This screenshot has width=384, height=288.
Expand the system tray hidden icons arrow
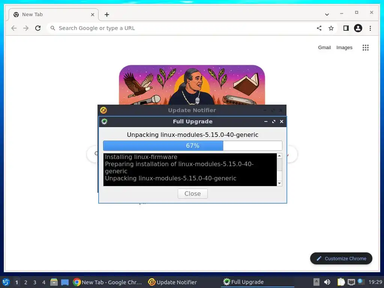click(x=316, y=282)
